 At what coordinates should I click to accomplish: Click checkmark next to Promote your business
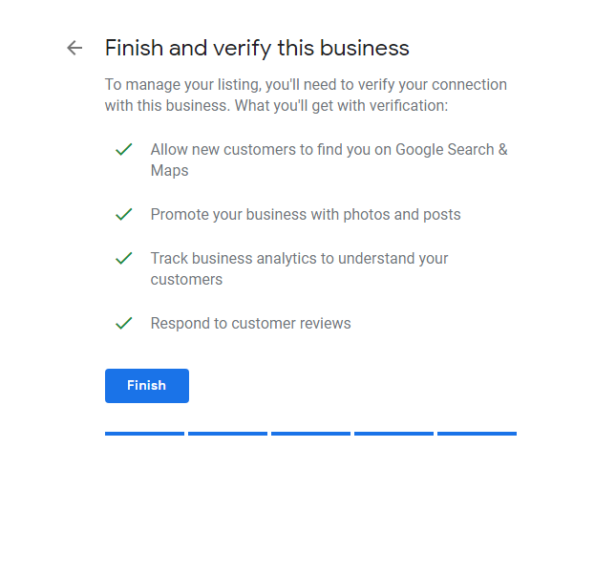coord(124,214)
